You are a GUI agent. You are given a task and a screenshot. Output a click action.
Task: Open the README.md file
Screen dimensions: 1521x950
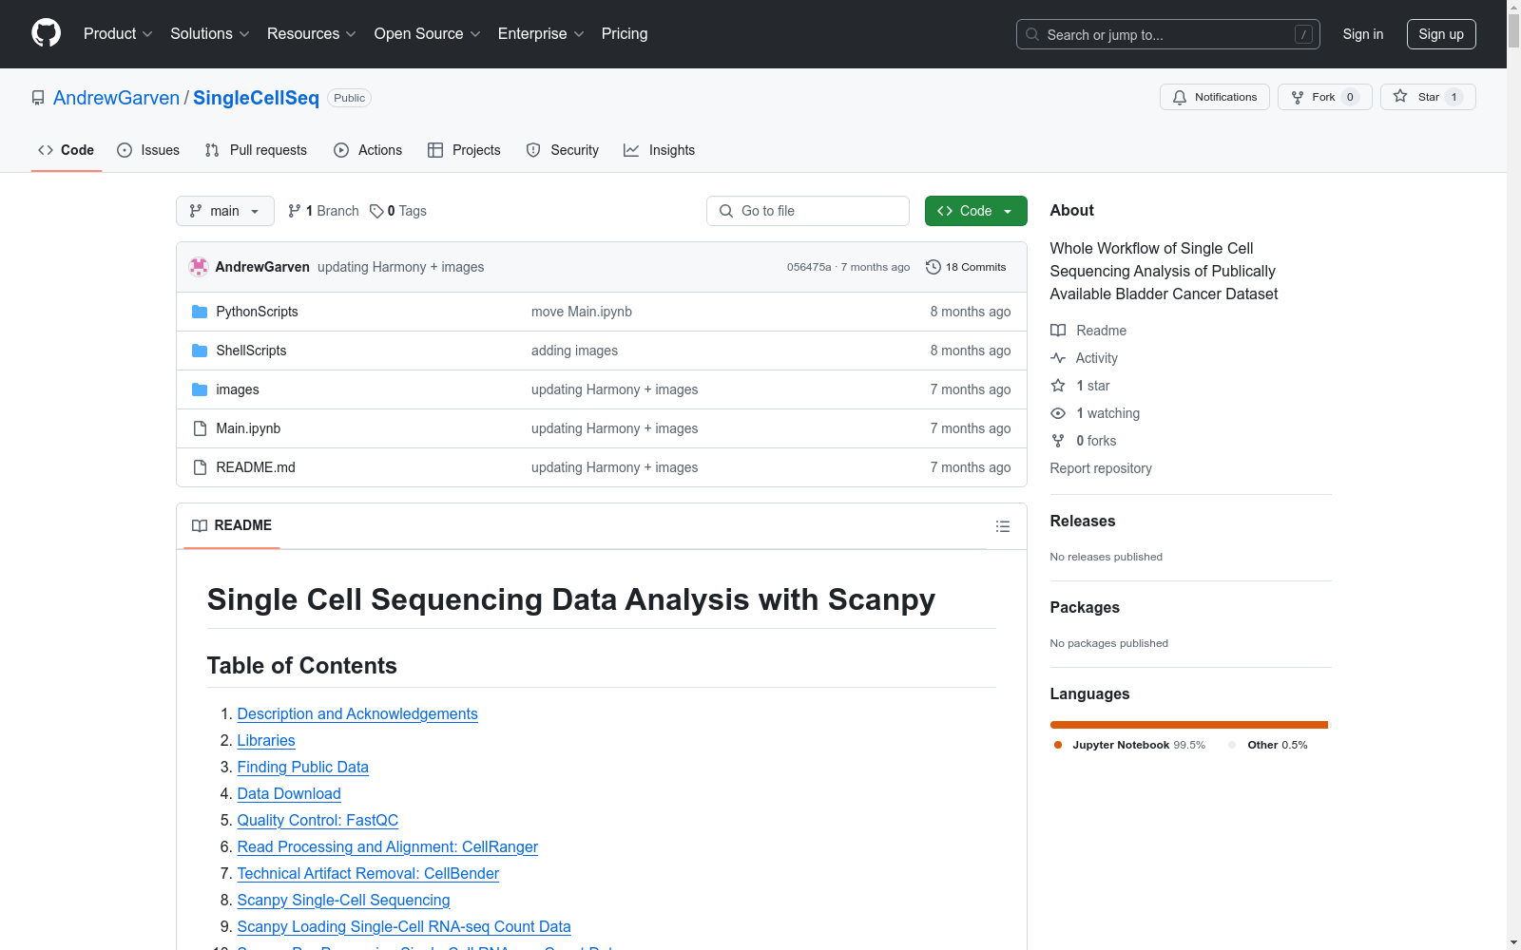256,467
